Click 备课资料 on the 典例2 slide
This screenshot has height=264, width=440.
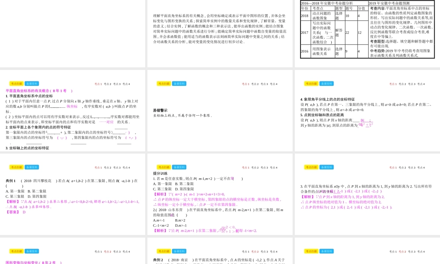click(180, 251)
